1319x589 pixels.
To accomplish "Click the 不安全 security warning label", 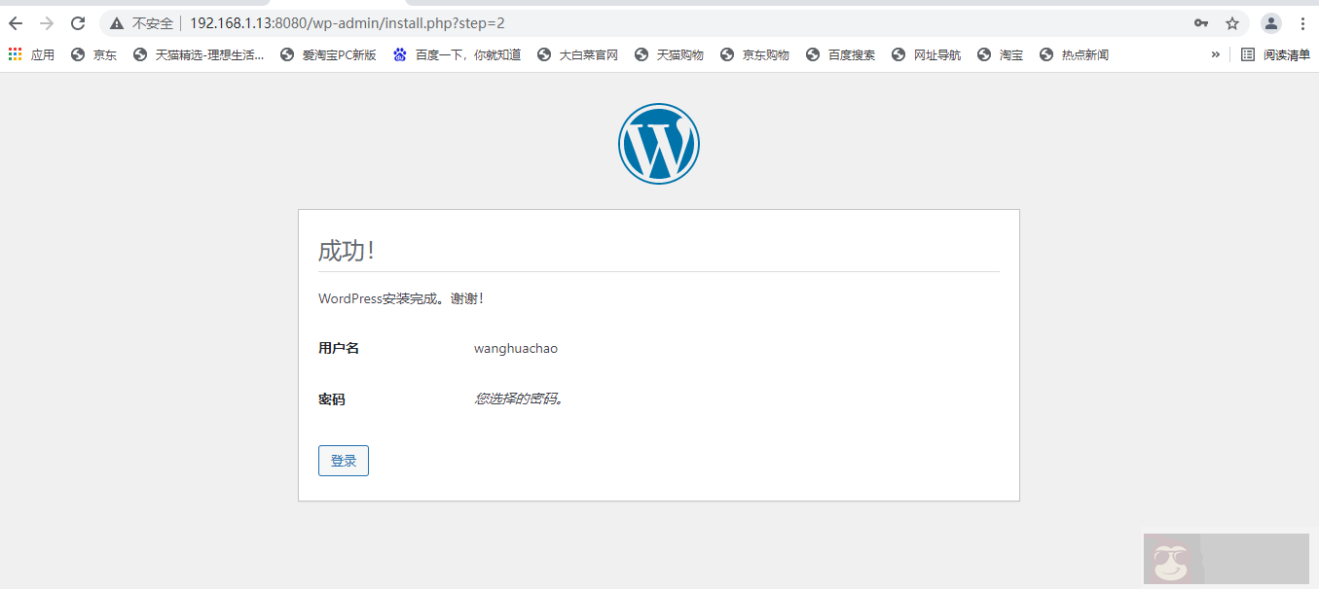I will (x=142, y=21).
